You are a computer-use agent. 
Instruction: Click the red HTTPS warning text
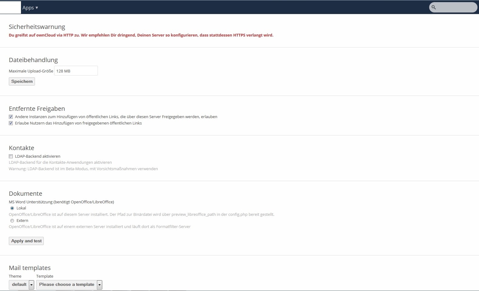click(141, 35)
